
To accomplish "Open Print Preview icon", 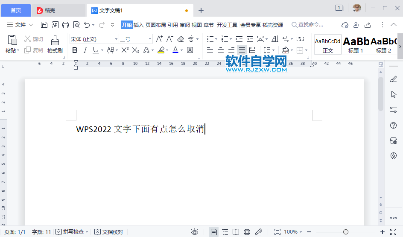I will point(76,25).
